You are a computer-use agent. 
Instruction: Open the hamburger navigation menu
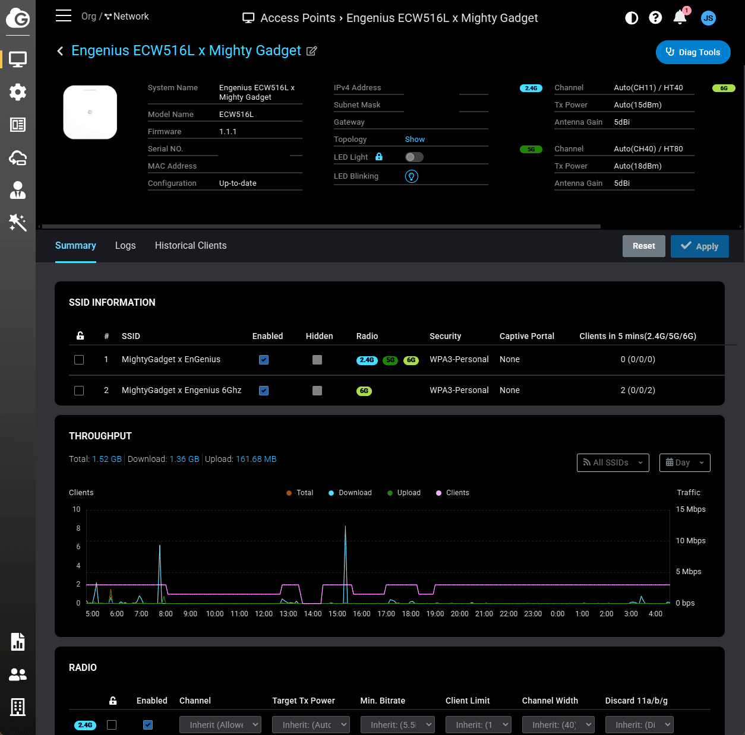click(64, 16)
